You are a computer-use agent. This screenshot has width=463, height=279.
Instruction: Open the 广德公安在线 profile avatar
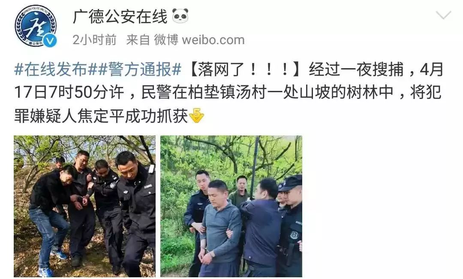point(36,26)
